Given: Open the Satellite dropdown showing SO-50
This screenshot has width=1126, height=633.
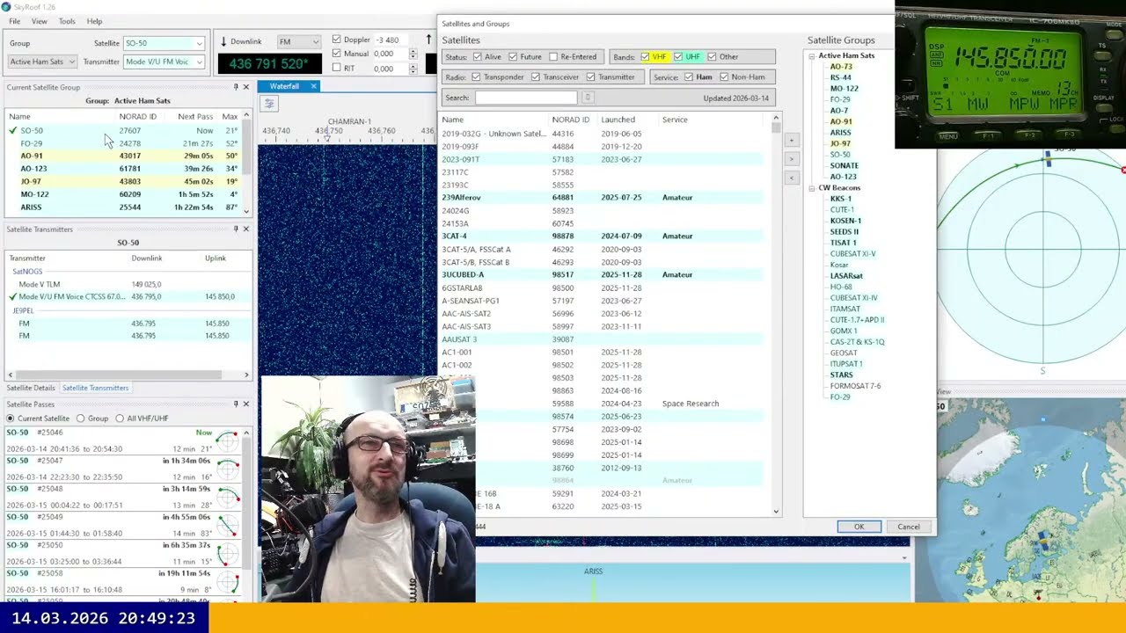Looking at the screenshot, I should [164, 43].
